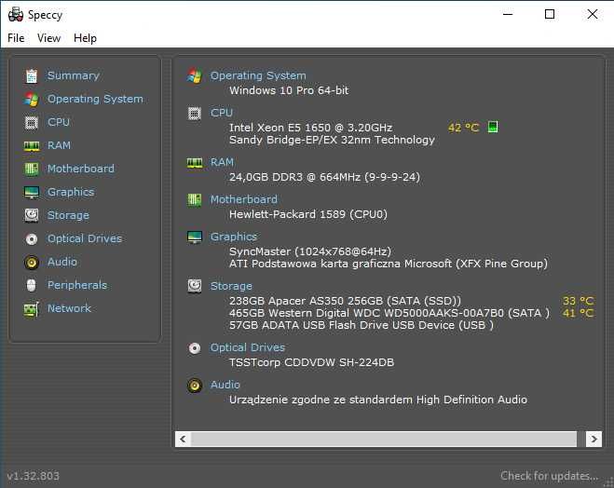Image resolution: width=614 pixels, height=488 pixels.
Task: Open the Storage sidebar section
Action: pos(68,215)
